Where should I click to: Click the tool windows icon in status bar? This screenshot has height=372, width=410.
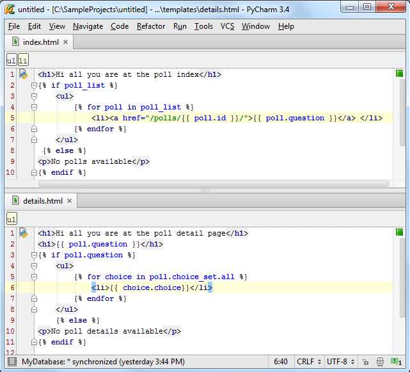(x=12, y=362)
